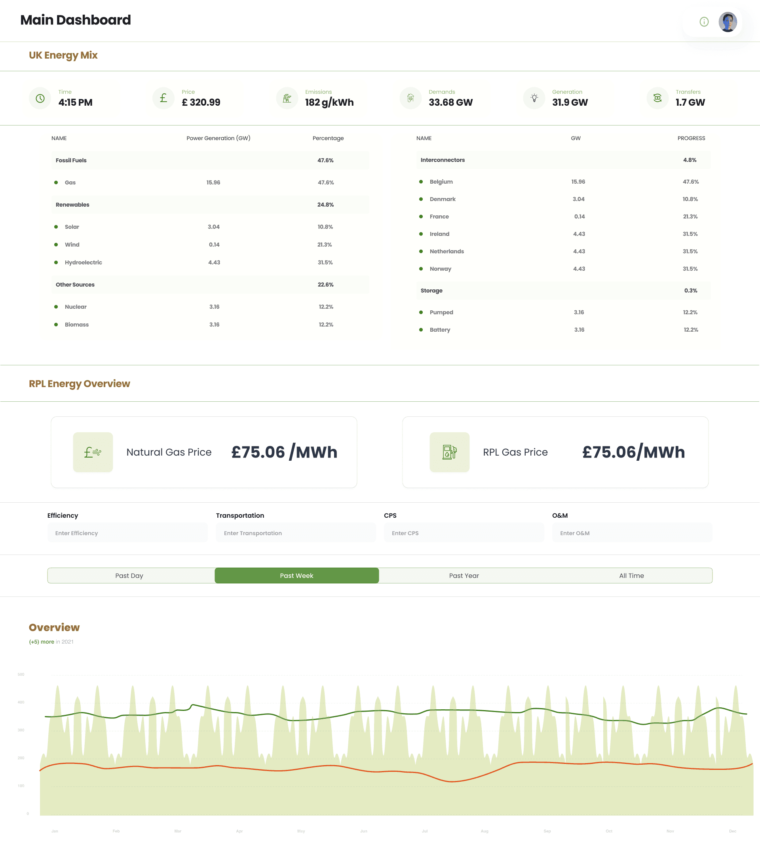Click the factory Emissions icon
Image resolution: width=760 pixels, height=851 pixels.
[x=287, y=98]
